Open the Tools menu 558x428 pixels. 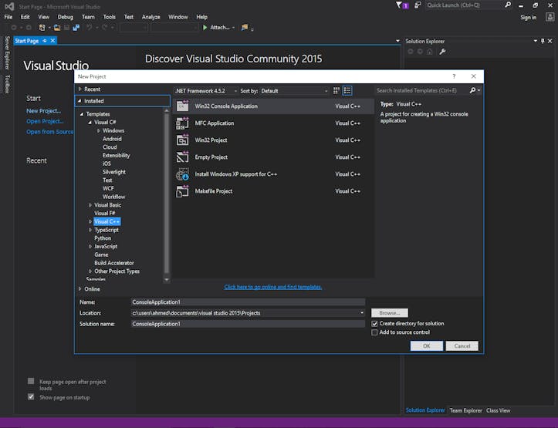point(110,17)
